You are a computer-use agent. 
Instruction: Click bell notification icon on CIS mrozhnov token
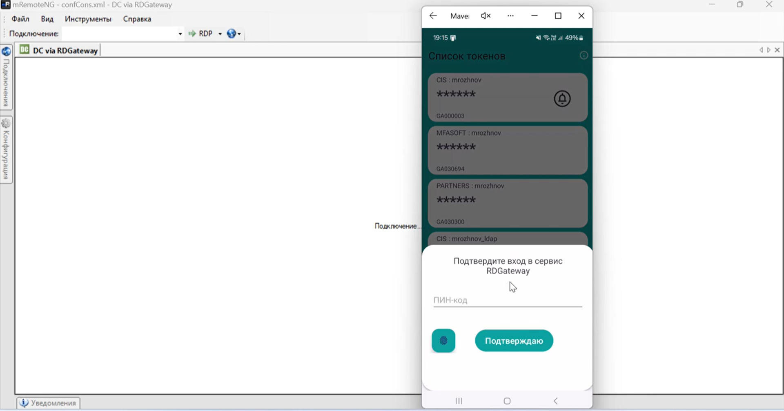pyautogui.click(x=562, y=98)
